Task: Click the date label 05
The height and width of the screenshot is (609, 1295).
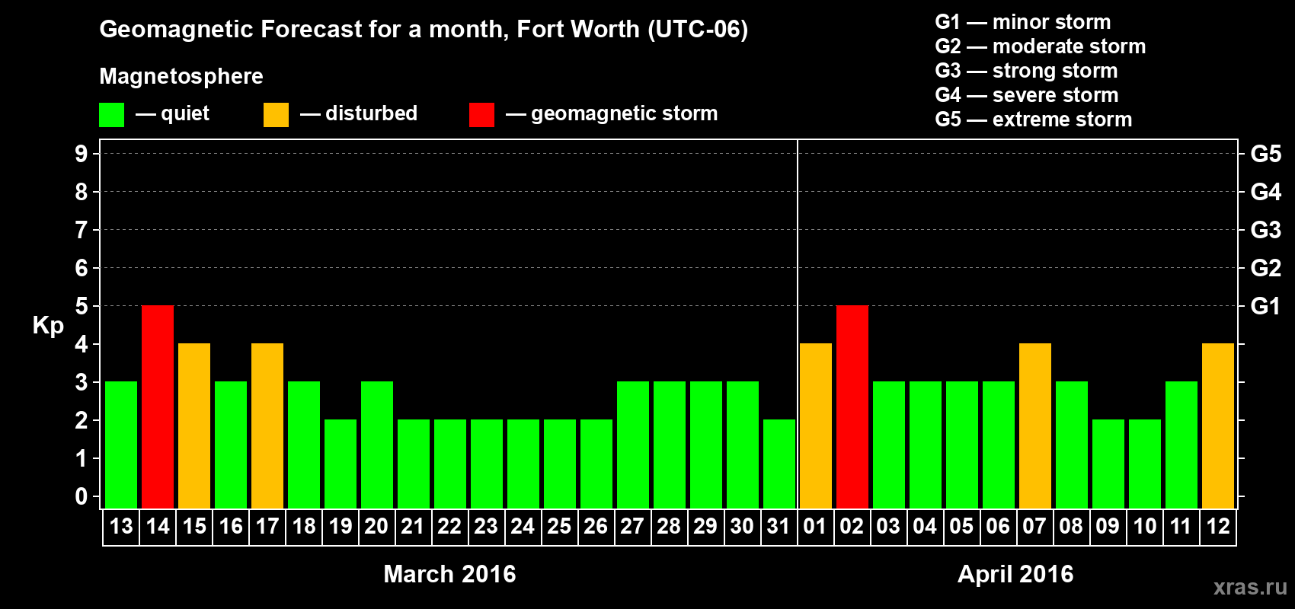Action: 961,526
